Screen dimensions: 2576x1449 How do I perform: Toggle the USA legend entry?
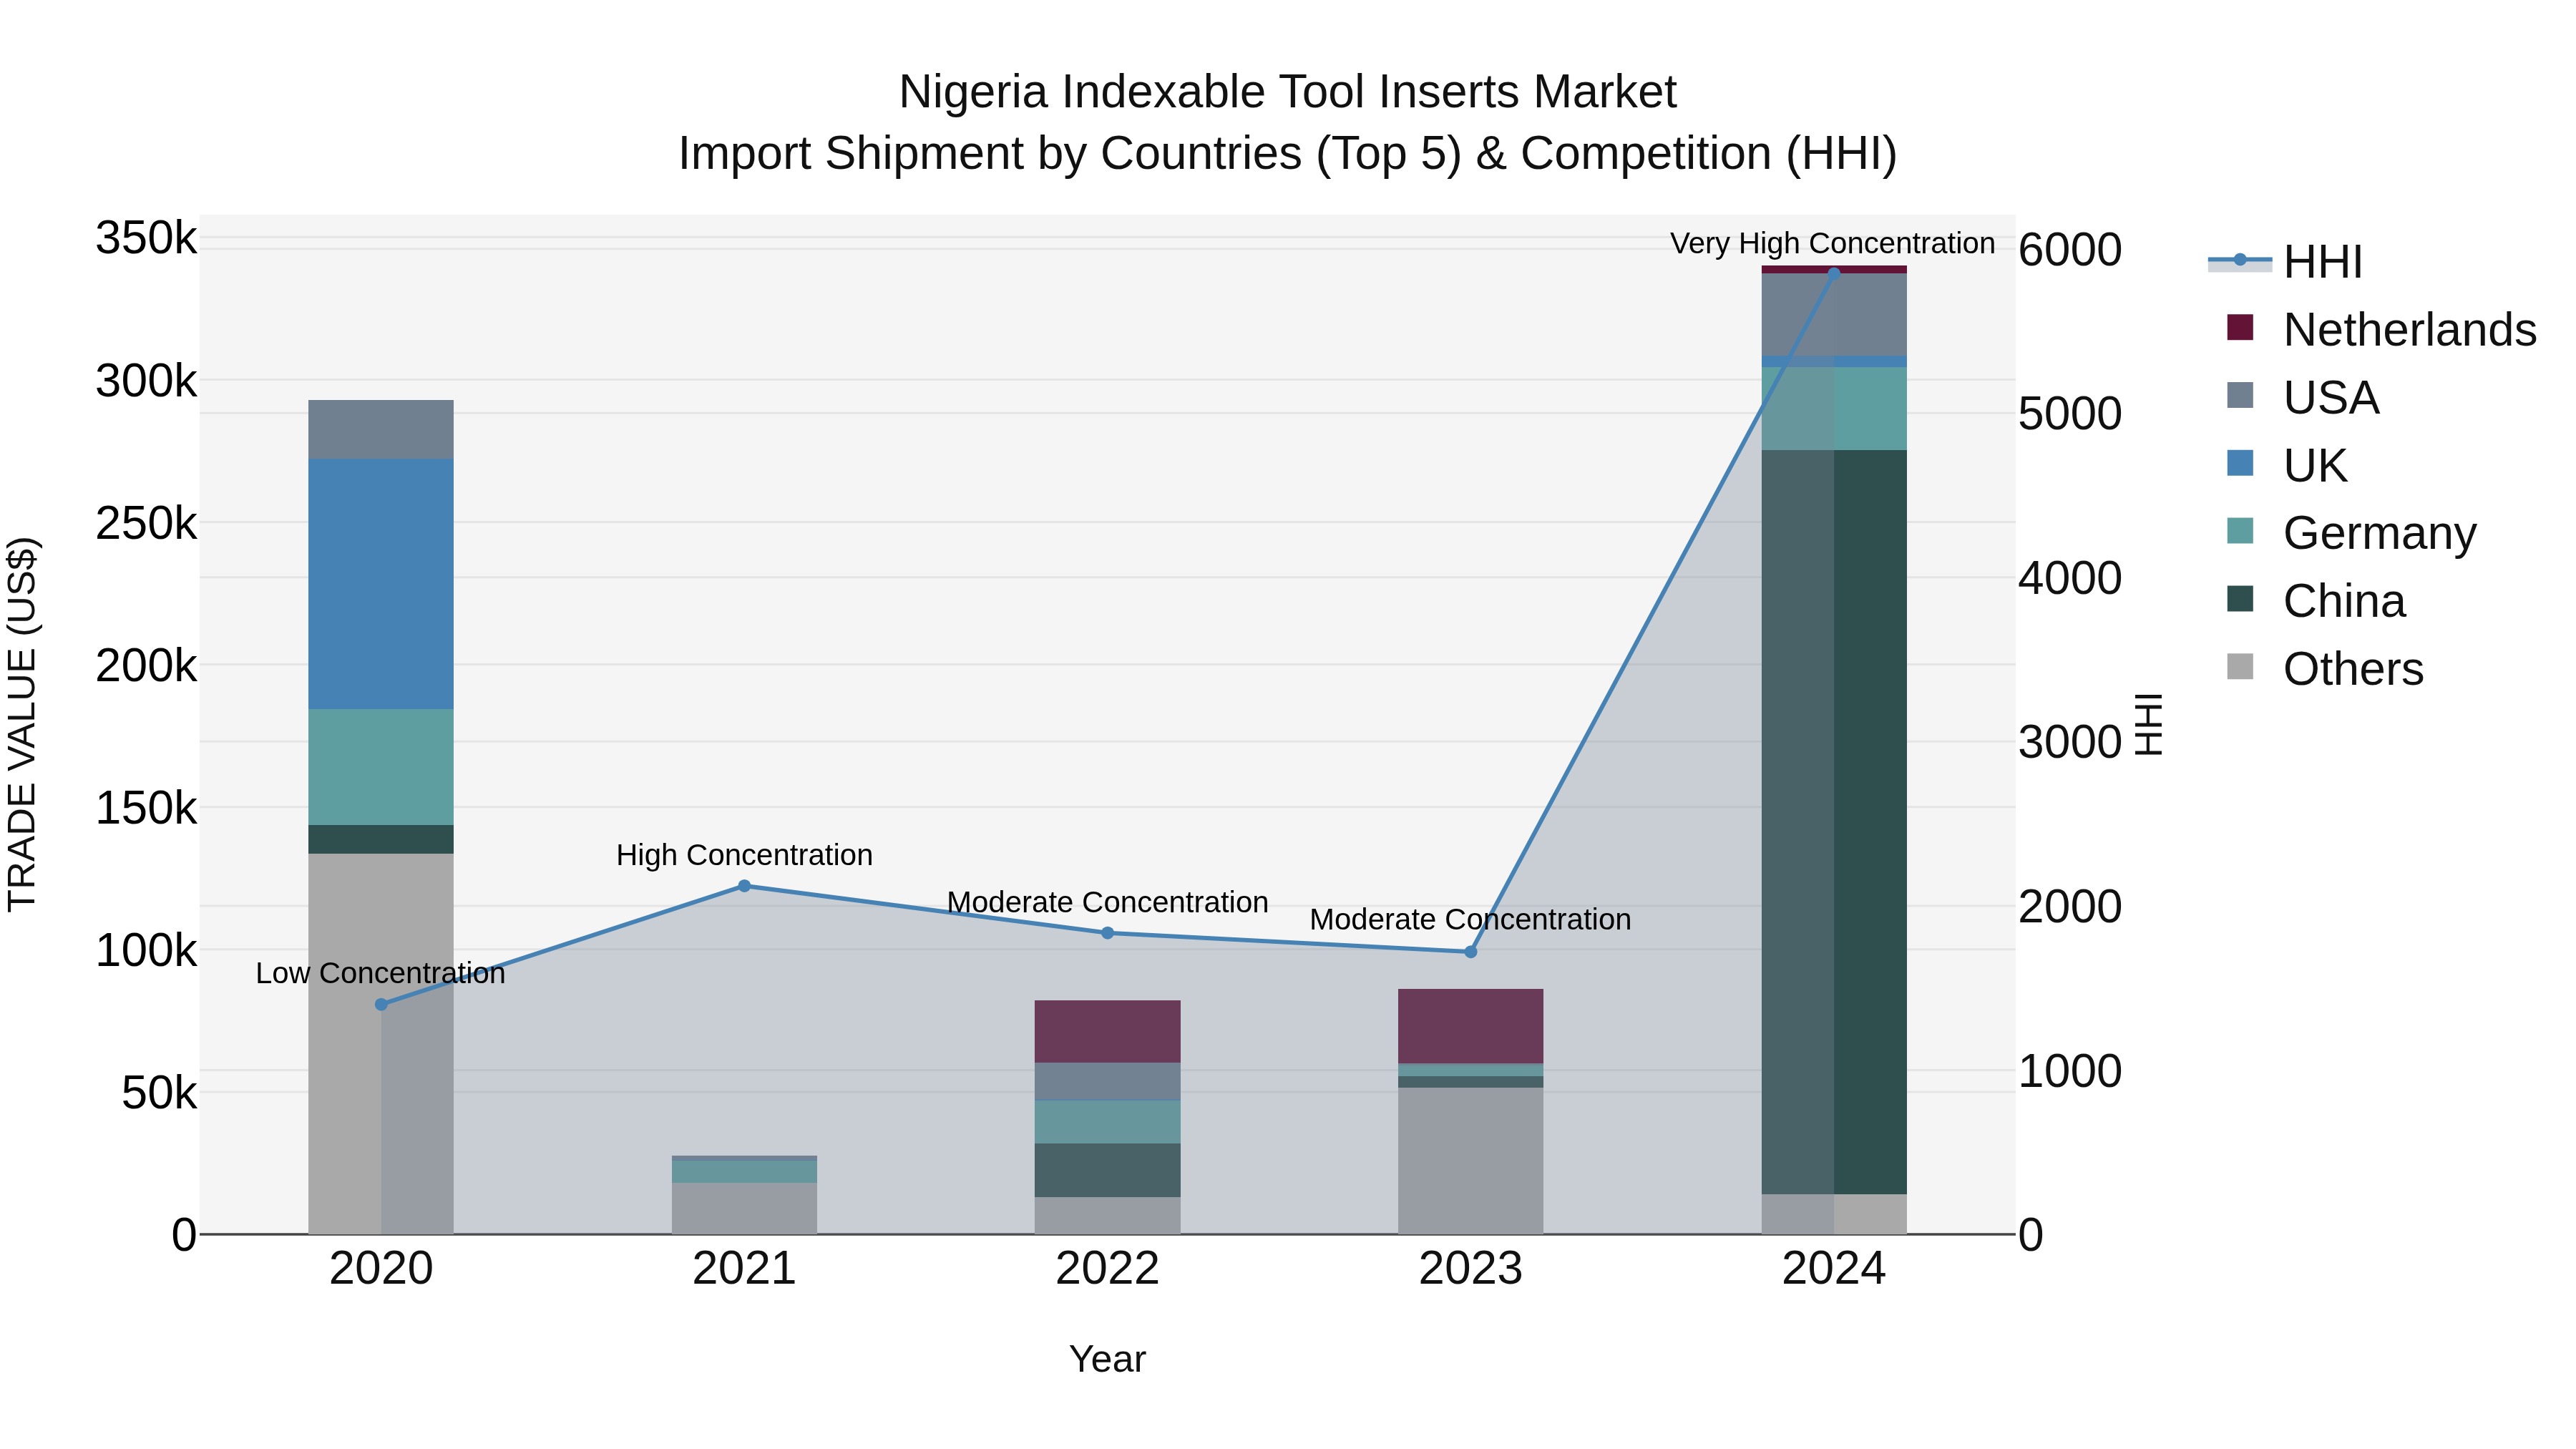2302,397
